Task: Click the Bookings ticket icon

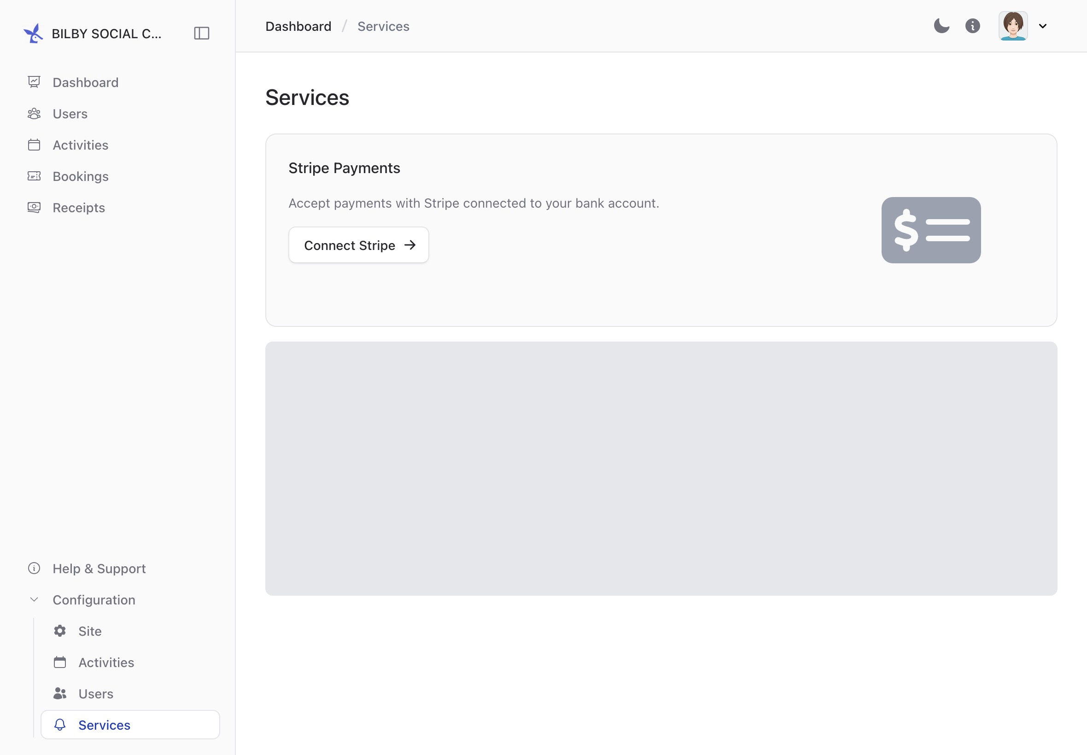Action: click(34, 176)
